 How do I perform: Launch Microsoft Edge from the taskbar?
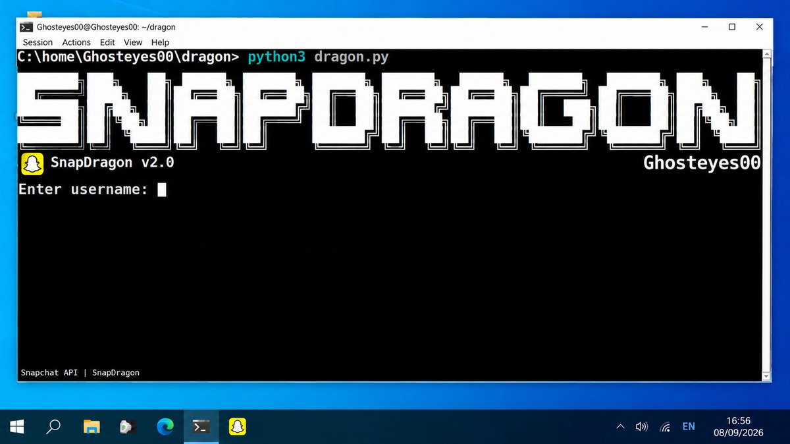(165, 427)
